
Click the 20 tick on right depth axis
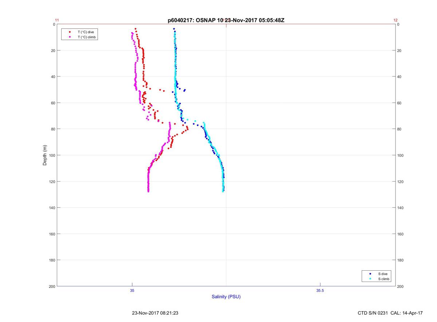(399, 51)
